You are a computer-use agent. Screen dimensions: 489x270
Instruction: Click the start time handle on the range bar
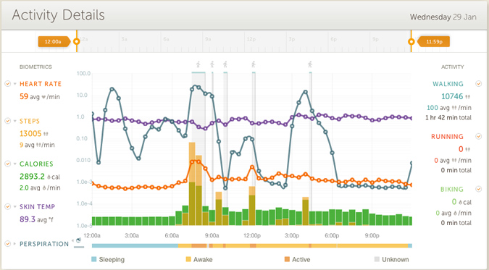click(x=76, y=41)
